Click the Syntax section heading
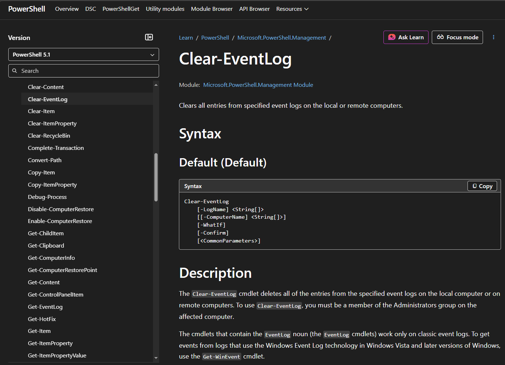Screen dimensions: 505x365 pyautogui.click(x=200, y=134)
